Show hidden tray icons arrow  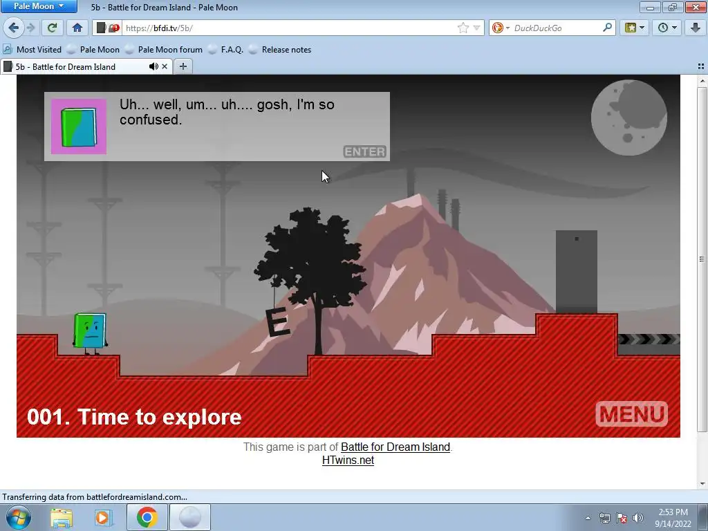click(x=588, y=518)
